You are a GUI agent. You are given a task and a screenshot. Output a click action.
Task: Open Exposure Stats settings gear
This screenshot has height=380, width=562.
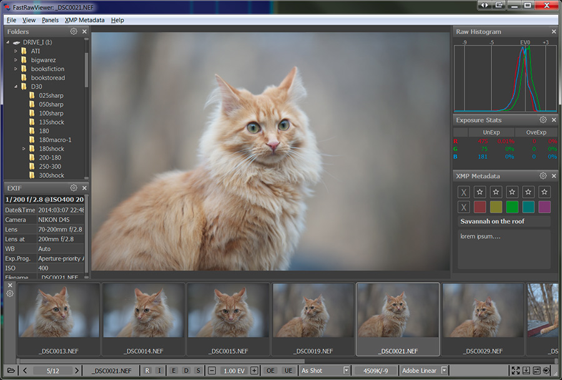pos(543,120)
